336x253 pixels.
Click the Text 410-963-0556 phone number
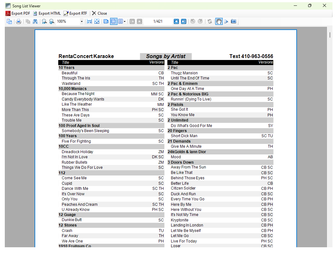(251, 56)
